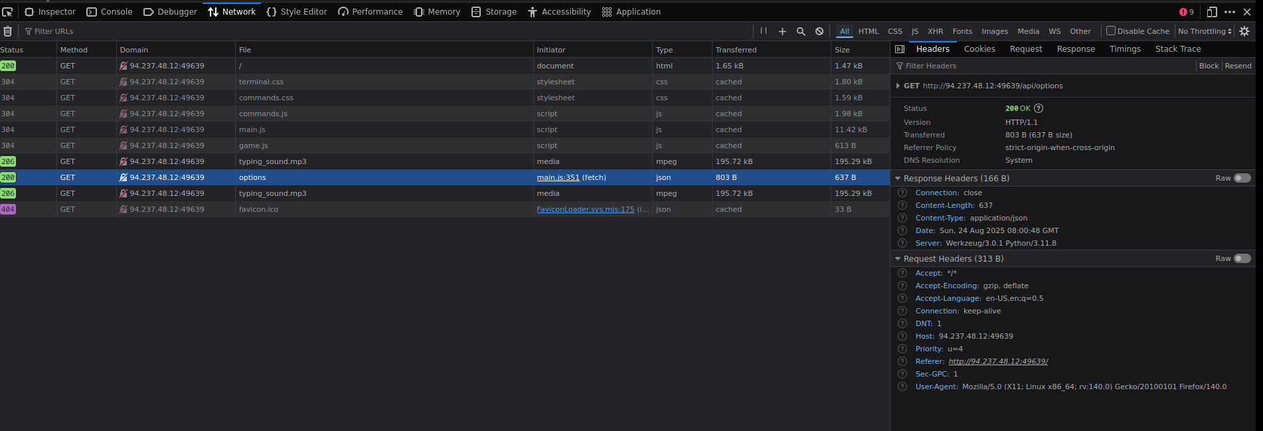This screenshot has width=1263, height=431.
Task: Toggle Raw view for Response Headers
Action: pyautogui.click(x=1242, y=178)
